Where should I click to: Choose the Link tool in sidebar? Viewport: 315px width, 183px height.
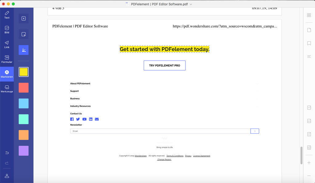tap(7, 44)
